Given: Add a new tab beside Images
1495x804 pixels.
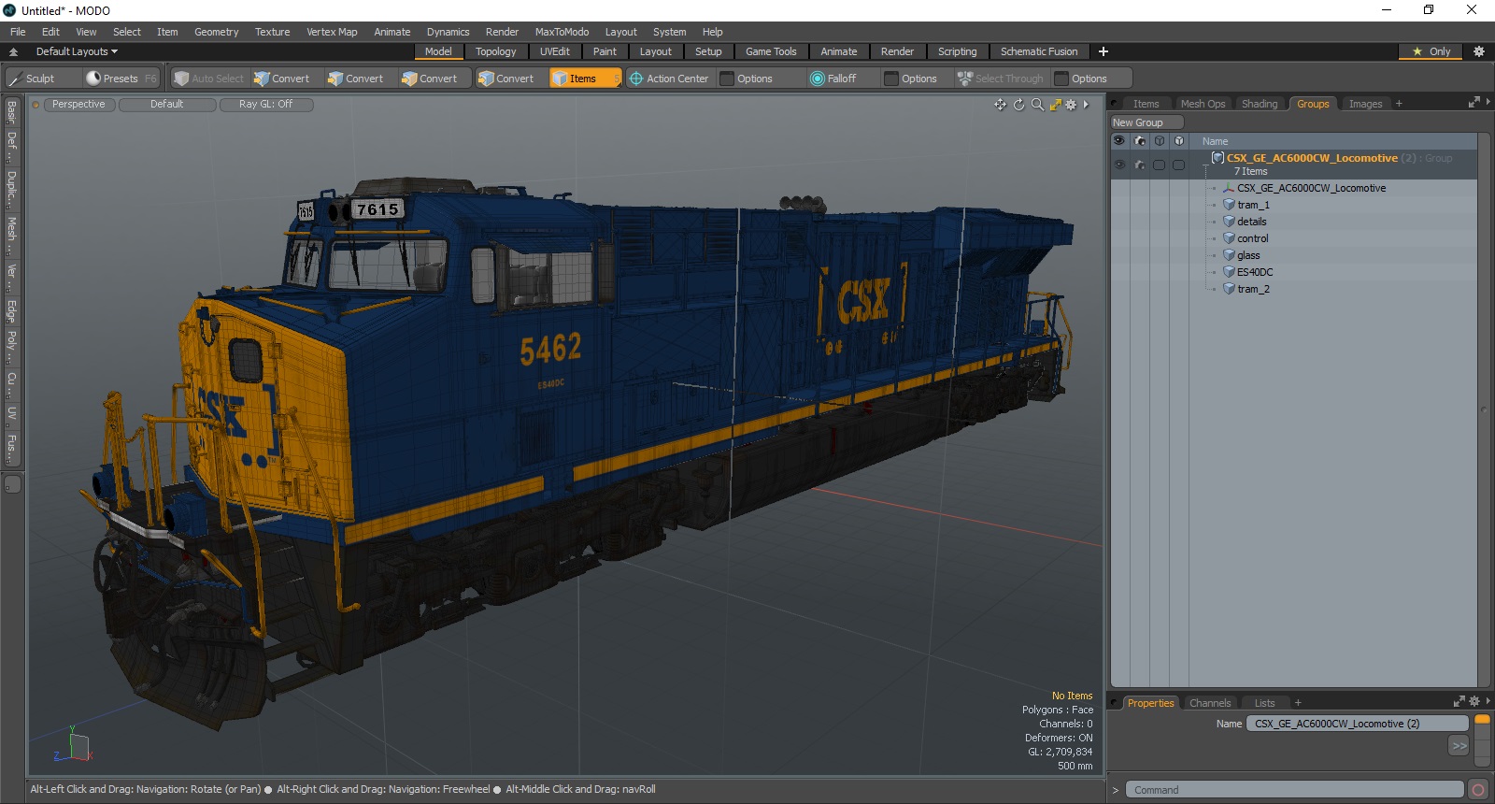Looking at the screenshot, I should pyautogui.click(x=1399, y=104).
